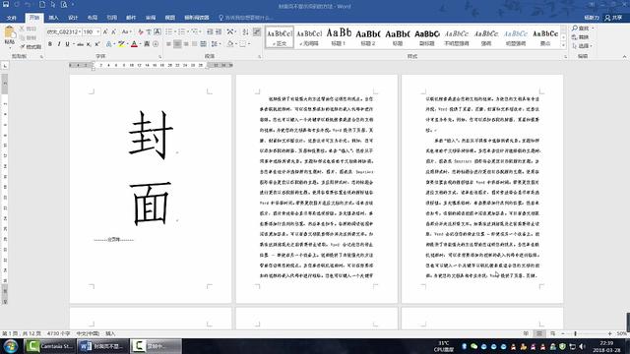Click the Increase Indent icon
630x354 pixels.
[219, 31]
